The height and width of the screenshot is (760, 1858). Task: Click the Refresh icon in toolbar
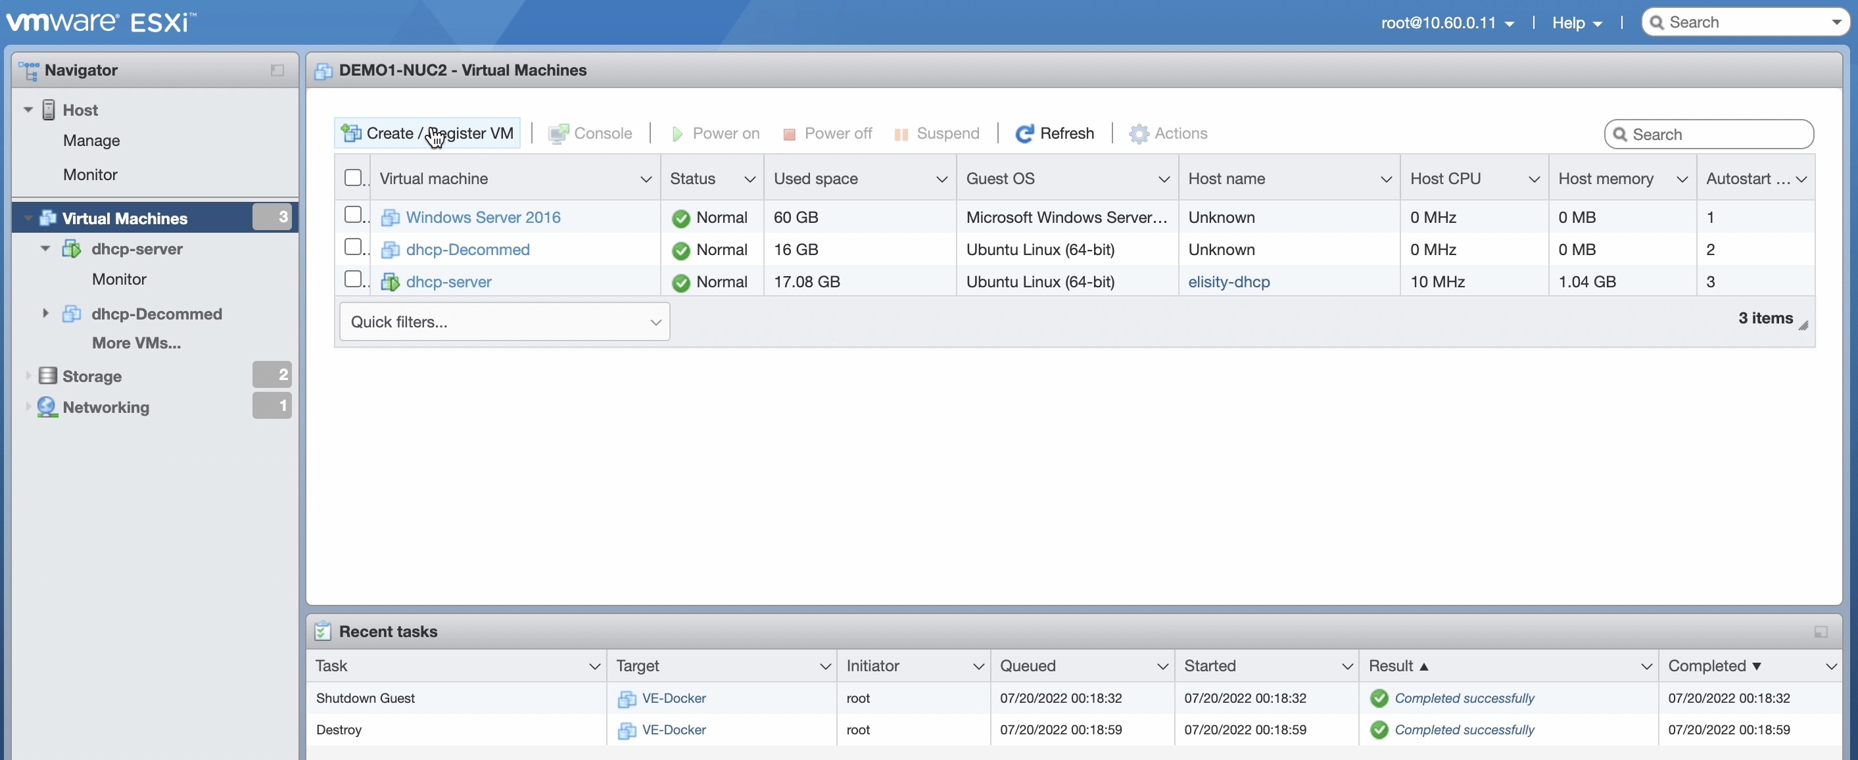coord(1024,133)
